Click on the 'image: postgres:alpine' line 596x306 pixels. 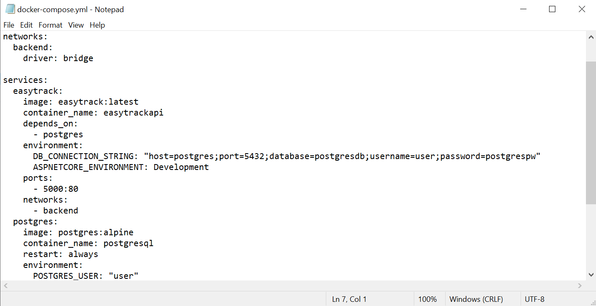[x=78, y=232]
